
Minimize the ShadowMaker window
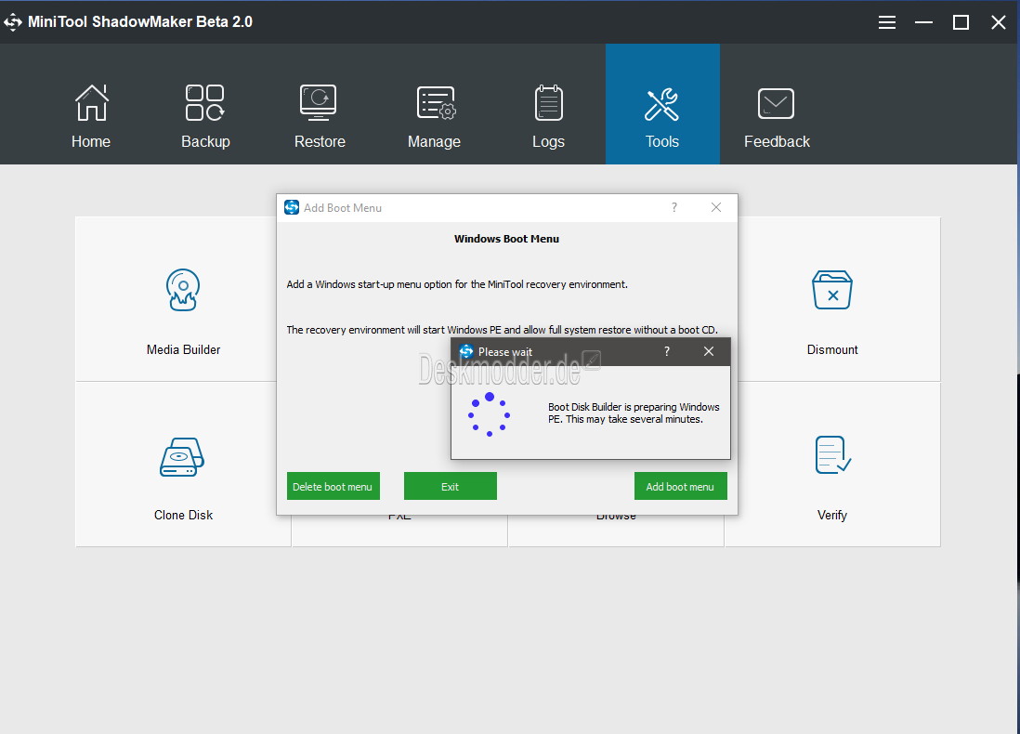tap(923, 22)
